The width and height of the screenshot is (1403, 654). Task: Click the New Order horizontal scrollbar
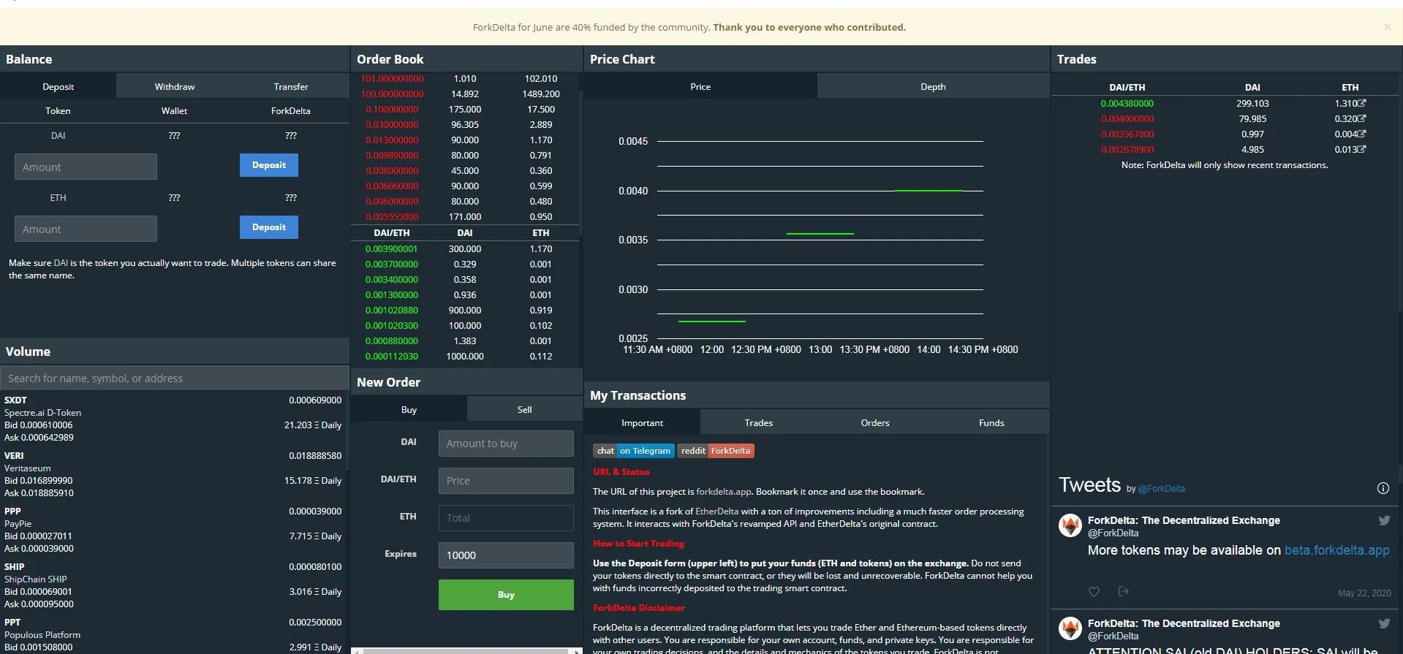(x=466, y=650)
